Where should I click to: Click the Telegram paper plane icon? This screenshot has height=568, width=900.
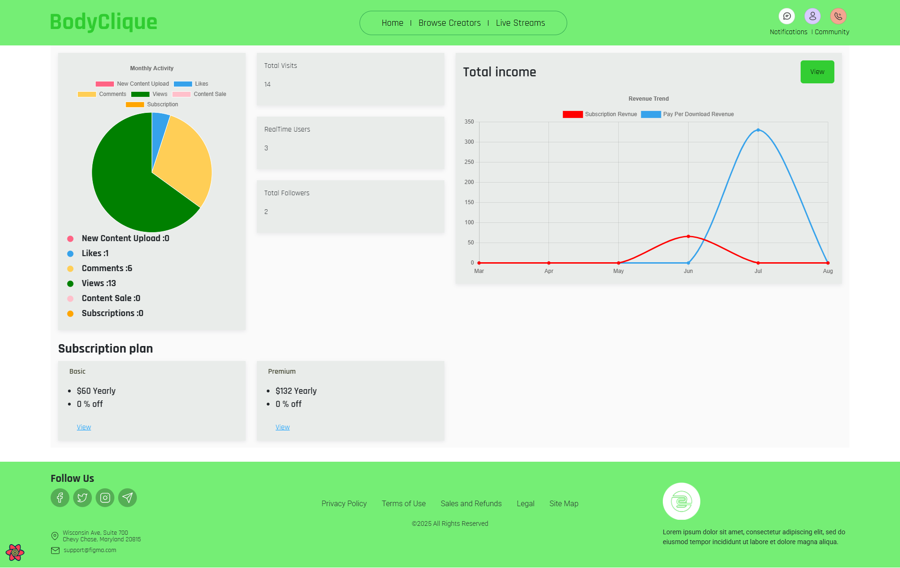pyautogui.click(x=127, y=498)
